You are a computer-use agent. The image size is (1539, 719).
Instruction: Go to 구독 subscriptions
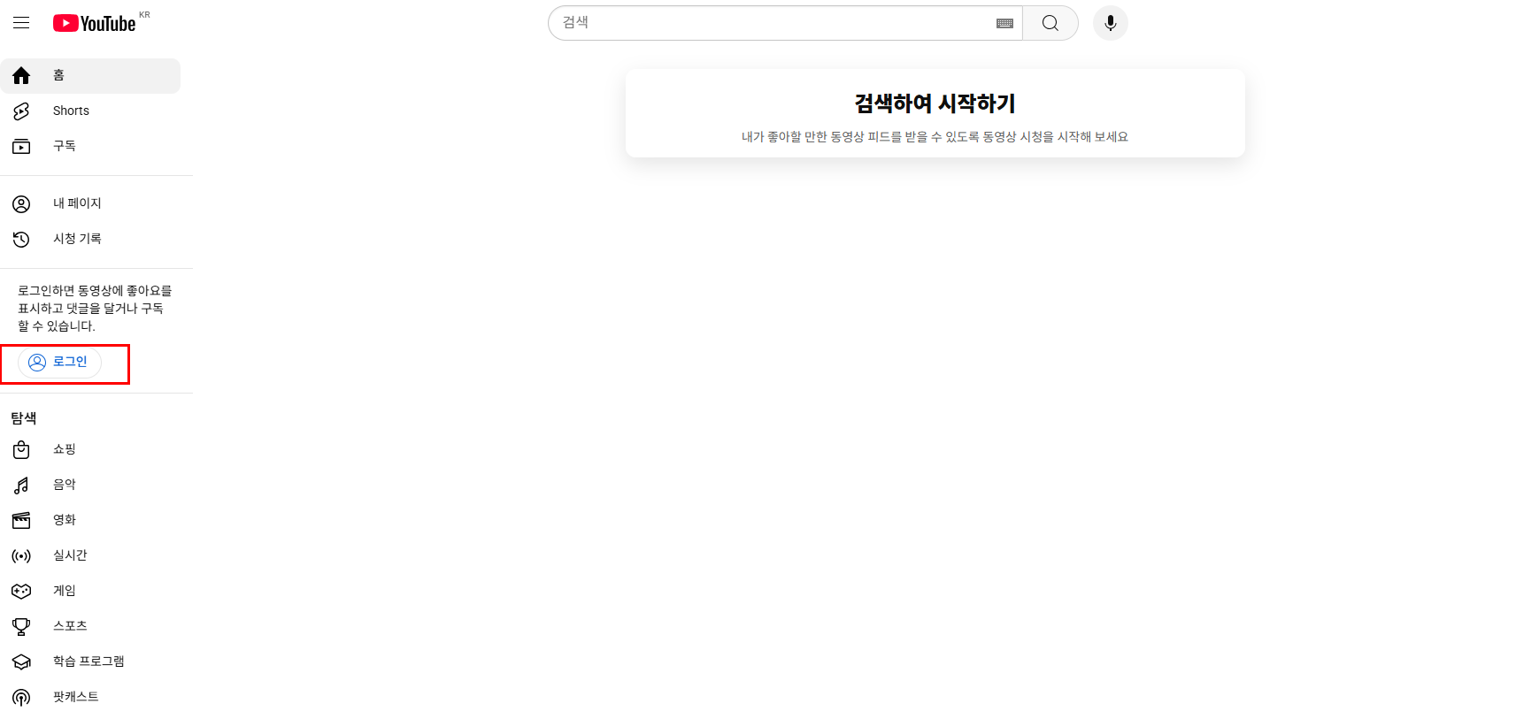[x=64, y=146]
